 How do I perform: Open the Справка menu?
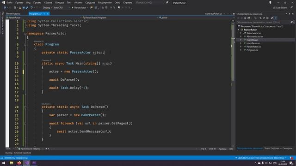coord(128,3)
